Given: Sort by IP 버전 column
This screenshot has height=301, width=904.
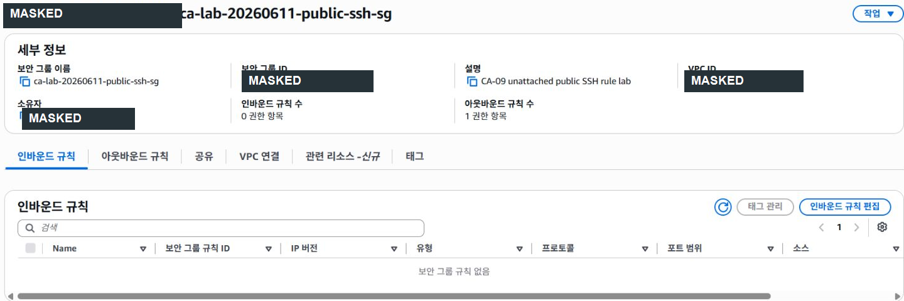Looking at the screenshot, I should (x=394, y=249).
